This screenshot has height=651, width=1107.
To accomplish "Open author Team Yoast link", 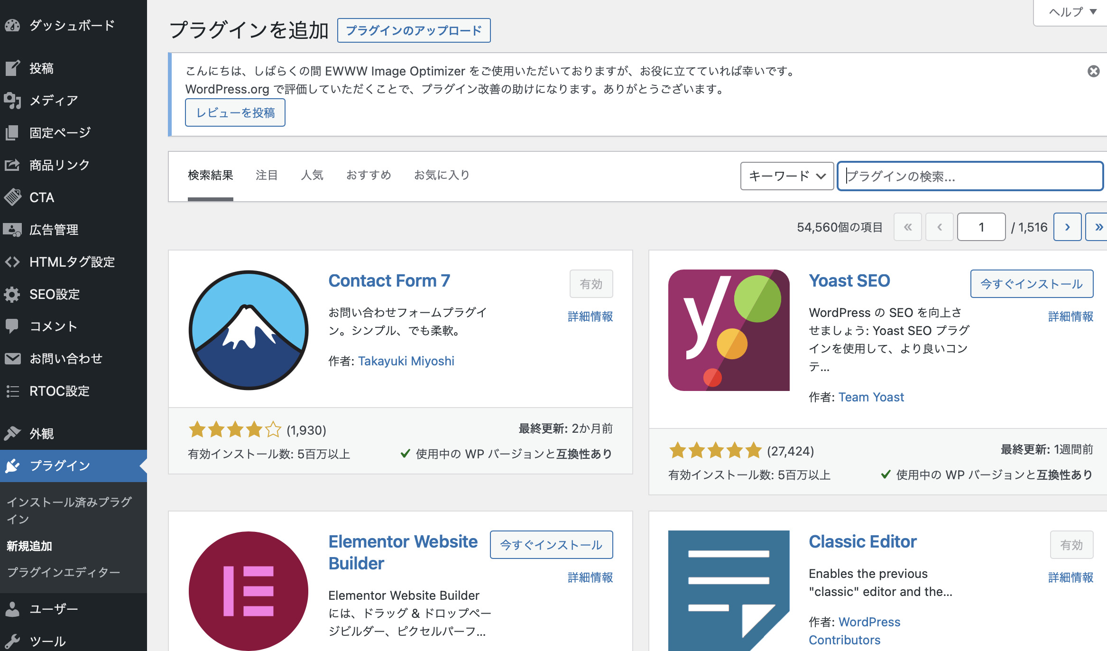I will (x=871, y=397).
